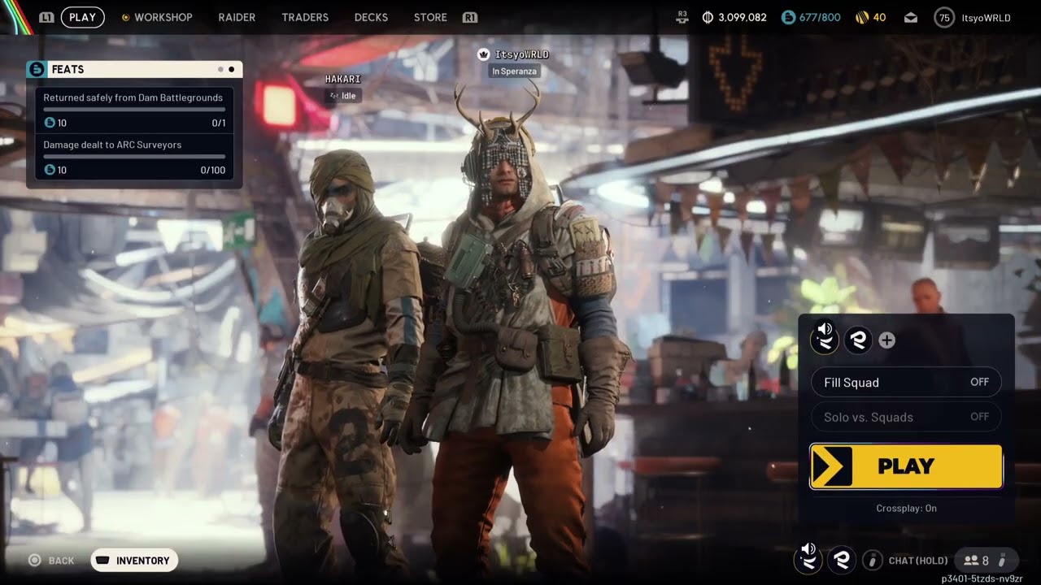The height and width of the screenshot is (585, 1041).
Task: Click the R3 stick shortcut icon
Action: coord(682,17)
